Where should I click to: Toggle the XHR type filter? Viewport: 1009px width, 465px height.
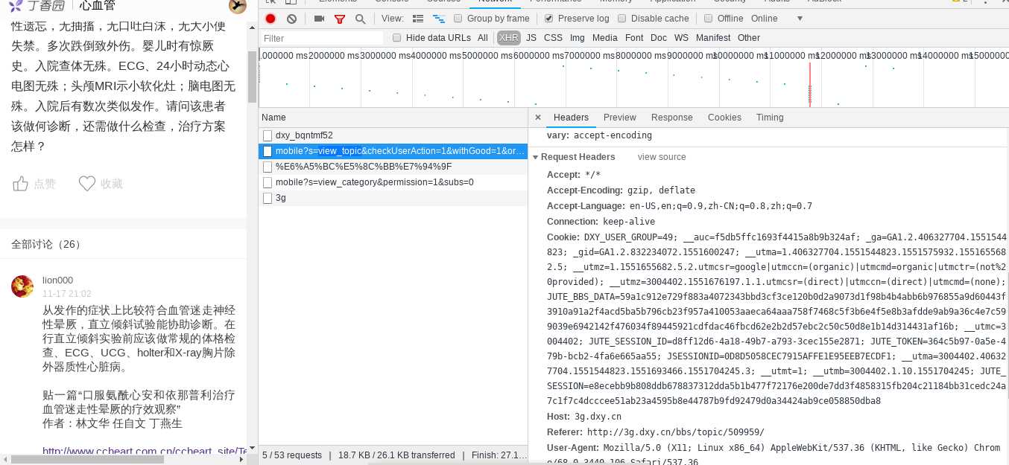click(509, 38)
